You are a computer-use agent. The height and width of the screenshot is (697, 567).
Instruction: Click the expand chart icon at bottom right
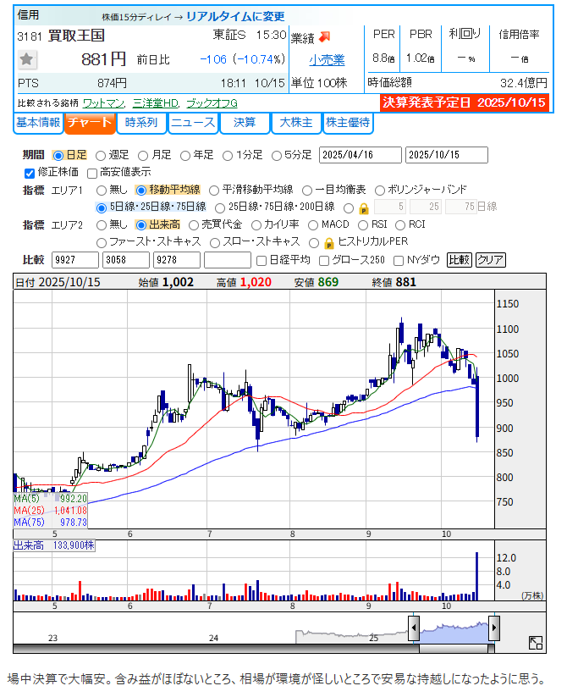click(536, 642)
